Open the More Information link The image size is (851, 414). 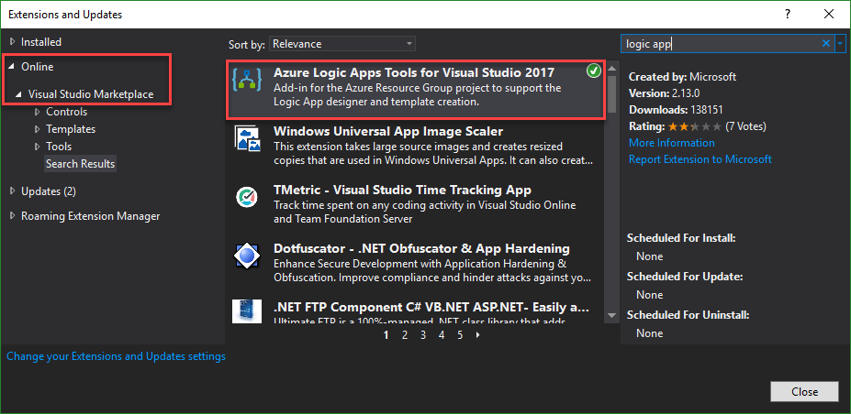click(x=671, y=143)
